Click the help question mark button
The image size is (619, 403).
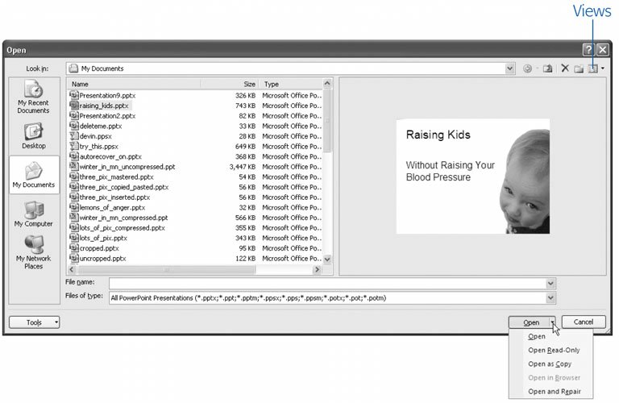pyautogui.click(x=588, y=50)
